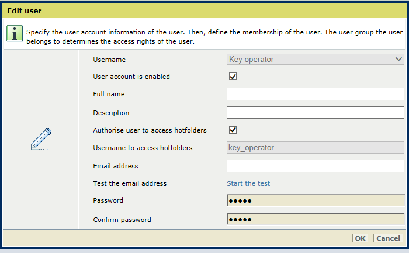The height and width of the screenshot is (253, 409).
Task: Click the Email address input field
Action: coord(315,166)
